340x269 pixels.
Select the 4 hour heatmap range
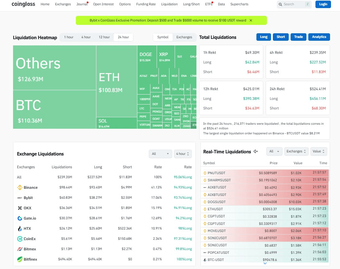86,37
